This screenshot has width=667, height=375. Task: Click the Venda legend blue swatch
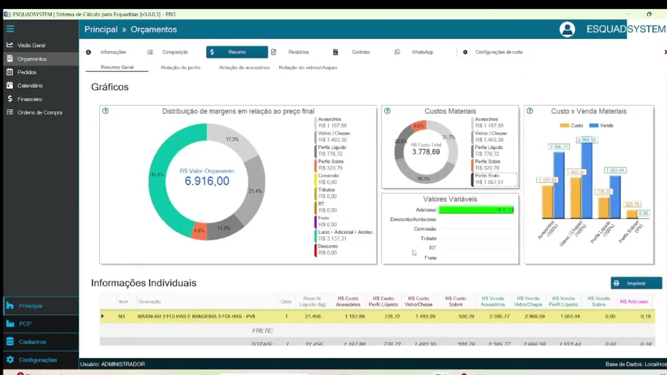pos(594,126)
